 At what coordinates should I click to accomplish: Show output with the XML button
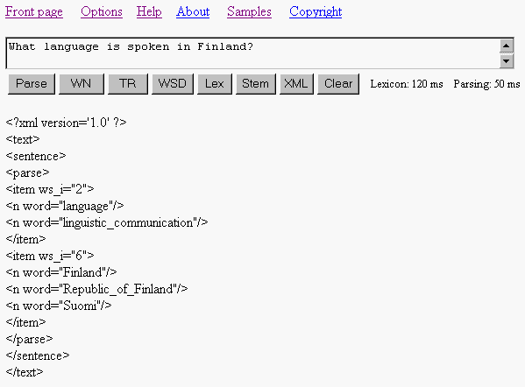[296, 84]
